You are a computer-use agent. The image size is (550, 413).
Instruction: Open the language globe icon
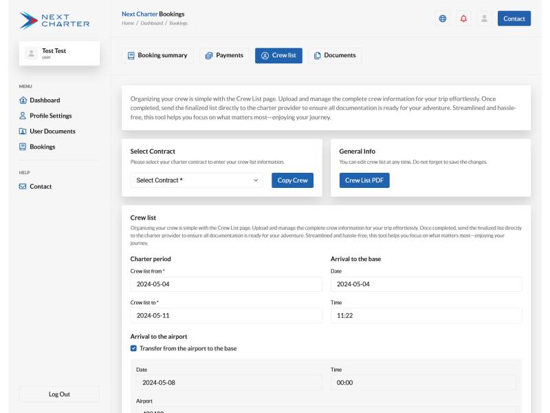(x=443, y=19)
